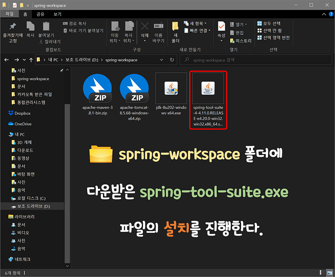This screenshot has height=277, width=335.
Task: Select 네트워크 (Network) in the navigation pane
Action: point(20,259)
